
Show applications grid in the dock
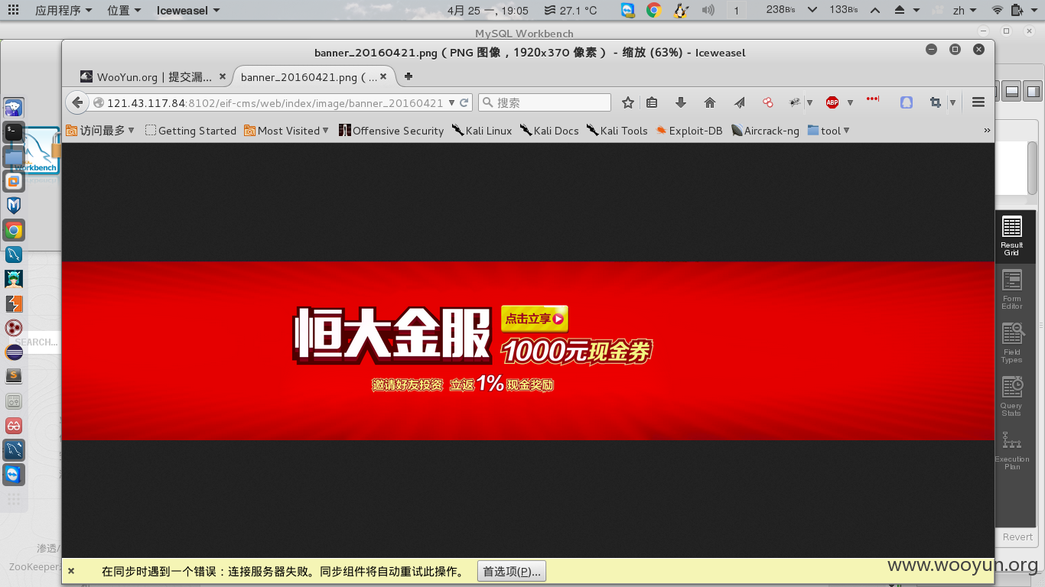point(14,499)
